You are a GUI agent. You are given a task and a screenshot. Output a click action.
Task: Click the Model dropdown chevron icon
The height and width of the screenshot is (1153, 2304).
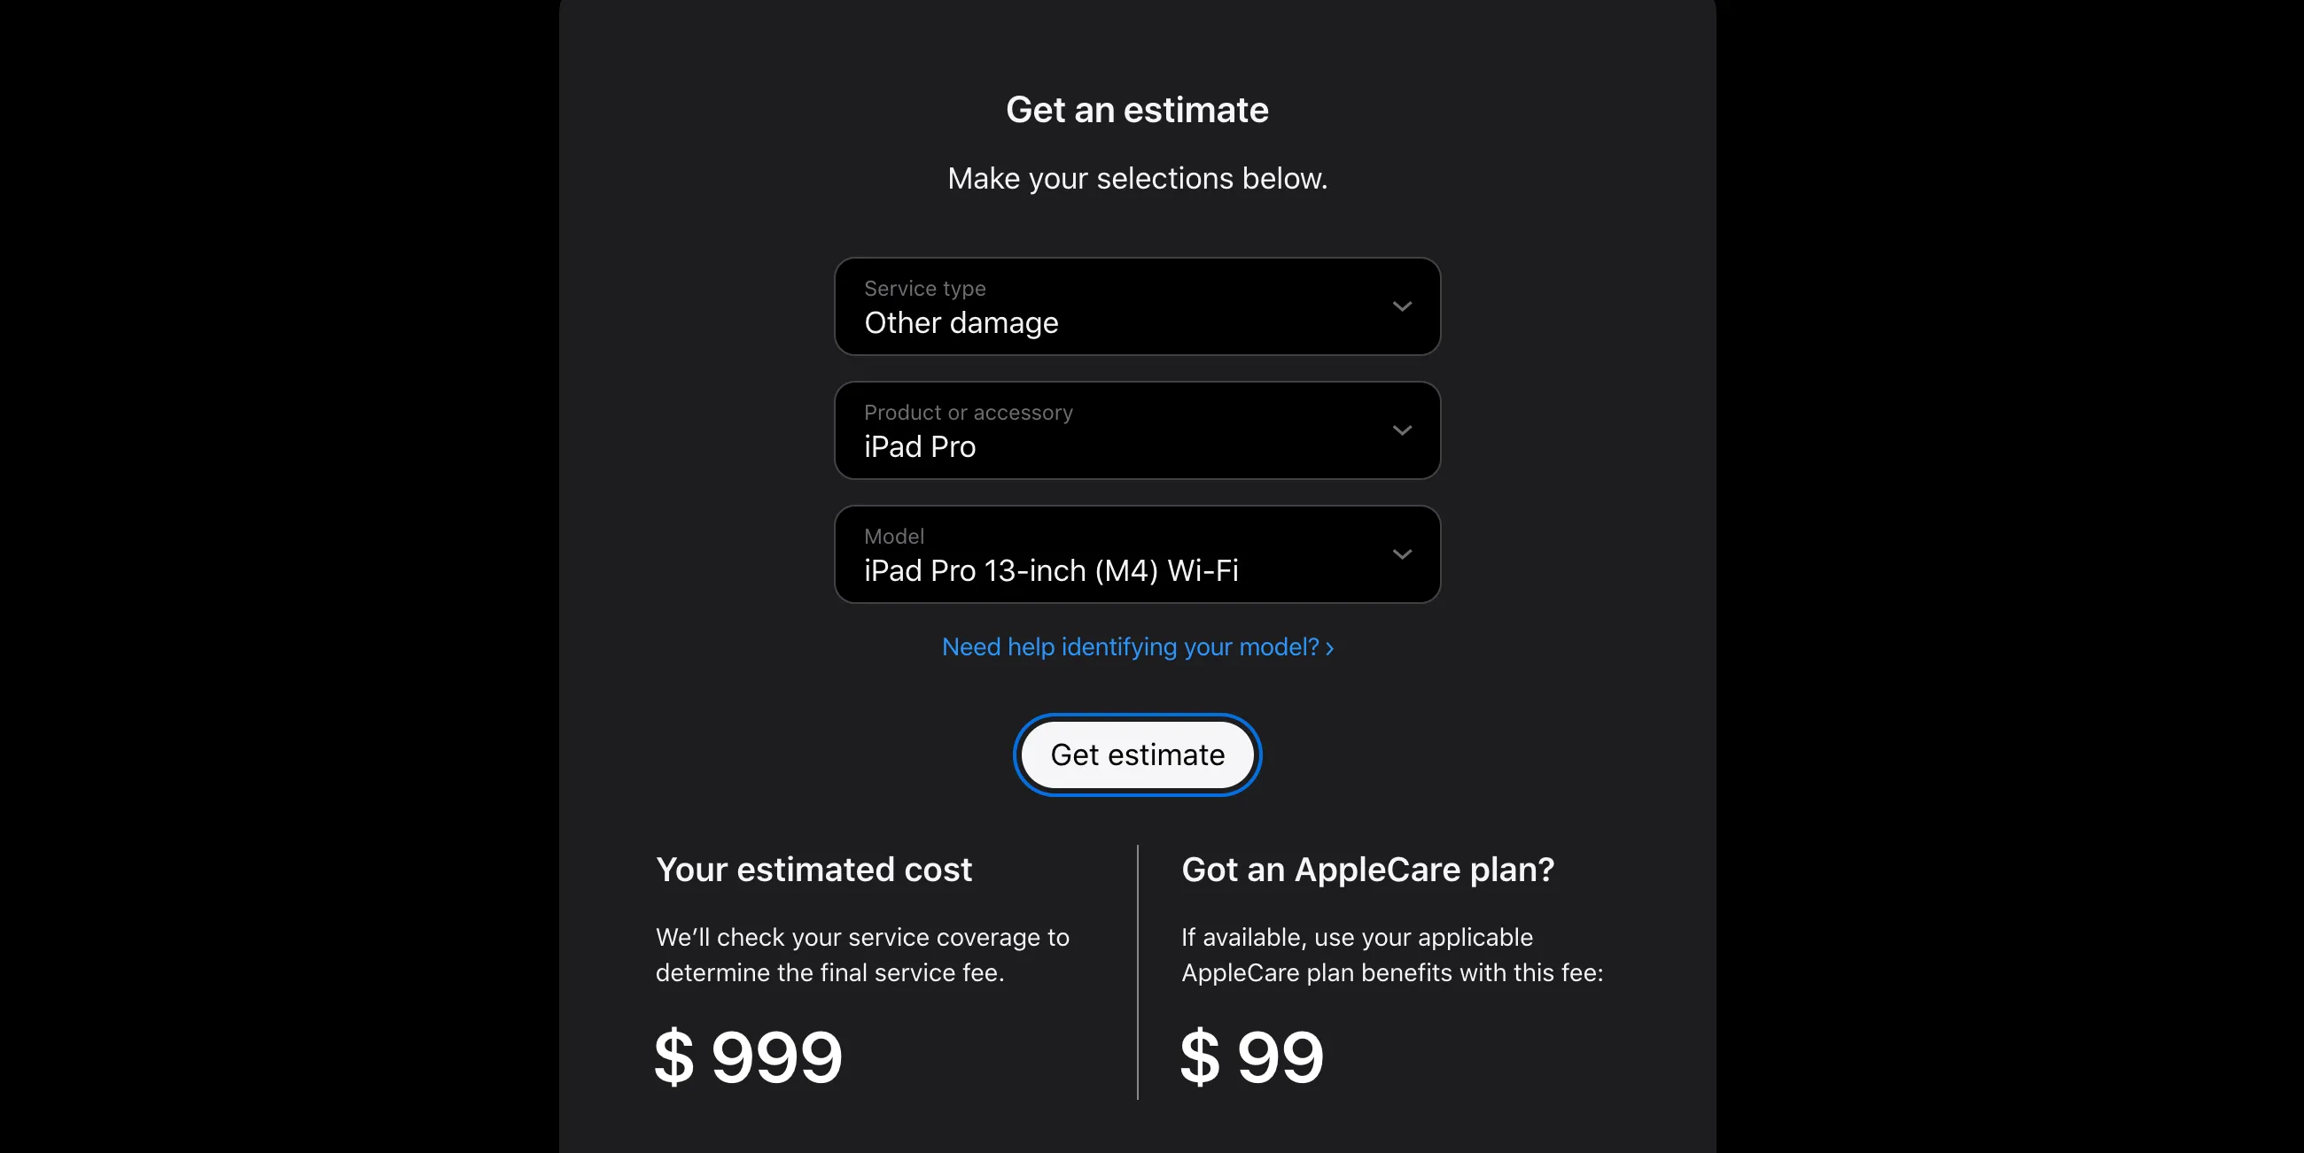1402,554
